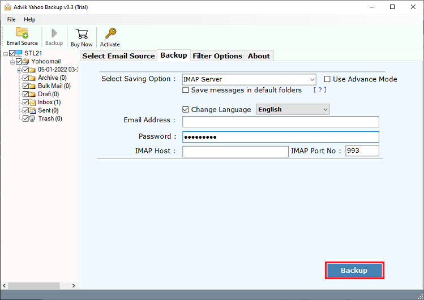Uncheck the Bulk Mail (0) checkbox
Screen dimensions: 424x300
pyautogui.click(x=25, y=86)
